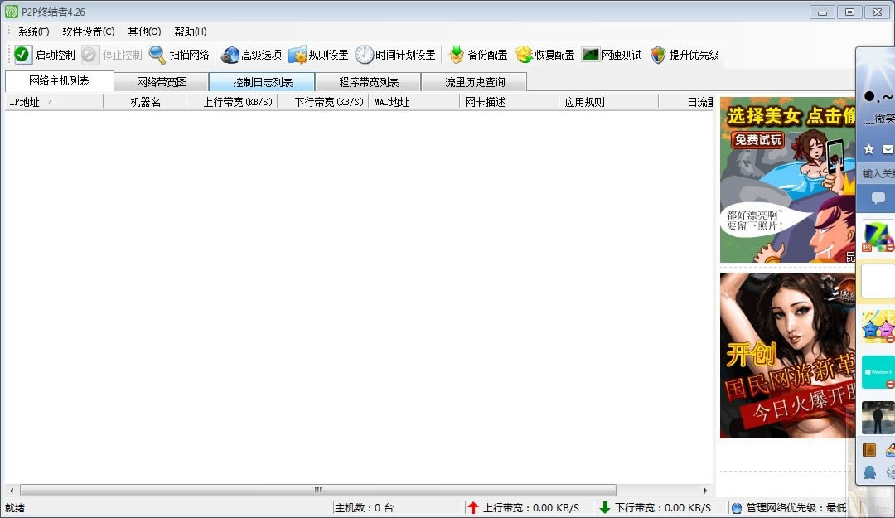Open 高级选项 advanced options
This screenshot has height=518, width=895.
(252, 55)
